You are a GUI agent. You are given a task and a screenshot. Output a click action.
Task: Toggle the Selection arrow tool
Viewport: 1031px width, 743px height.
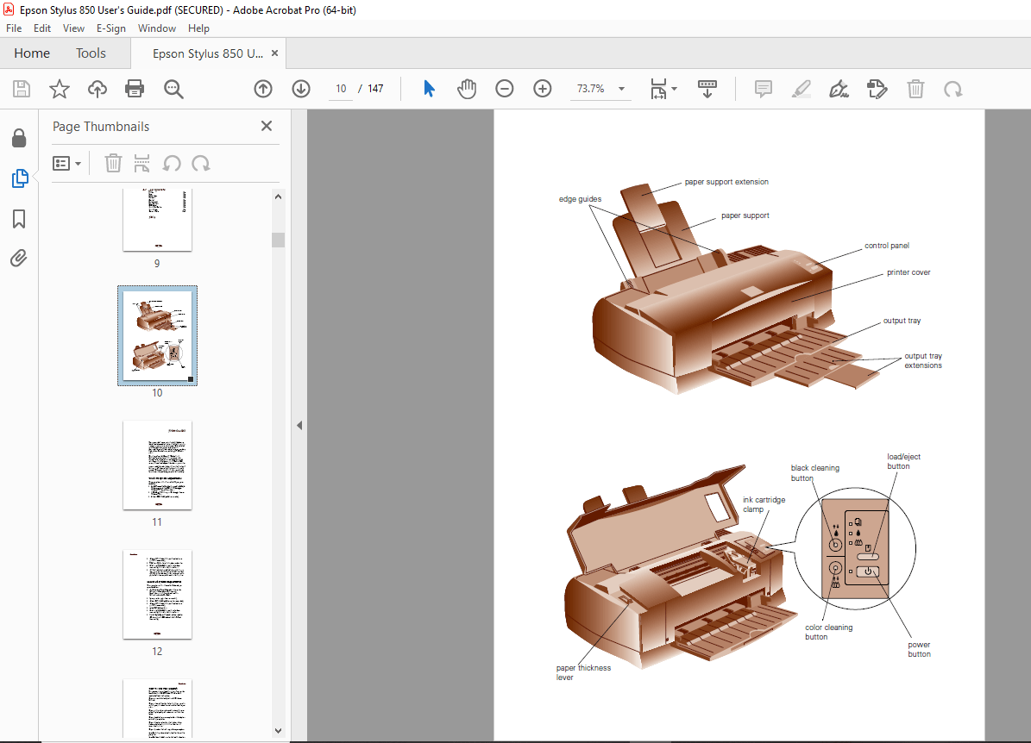(x=429, y=89)
